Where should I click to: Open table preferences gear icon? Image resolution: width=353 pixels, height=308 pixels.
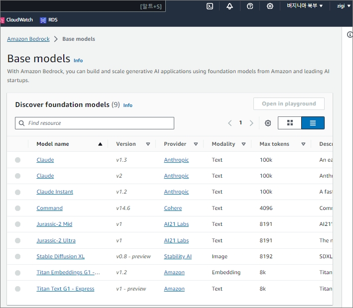[x=268, y=123]
